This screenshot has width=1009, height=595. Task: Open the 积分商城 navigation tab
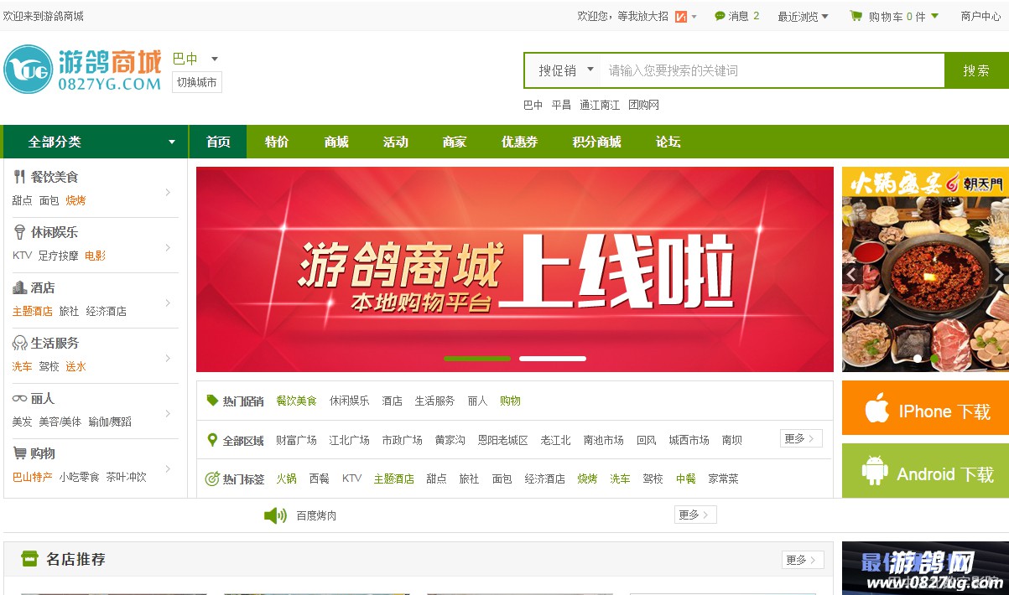click(596, 142)
